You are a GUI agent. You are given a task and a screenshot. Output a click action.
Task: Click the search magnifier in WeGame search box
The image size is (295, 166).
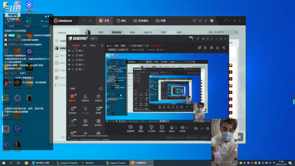coord(236,32)
